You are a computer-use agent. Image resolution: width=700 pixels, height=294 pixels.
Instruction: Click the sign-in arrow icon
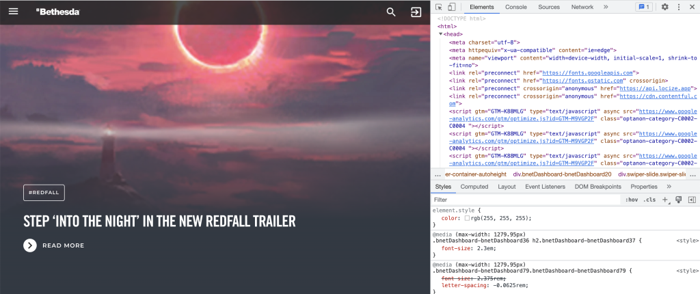click(x=416, y=12)
